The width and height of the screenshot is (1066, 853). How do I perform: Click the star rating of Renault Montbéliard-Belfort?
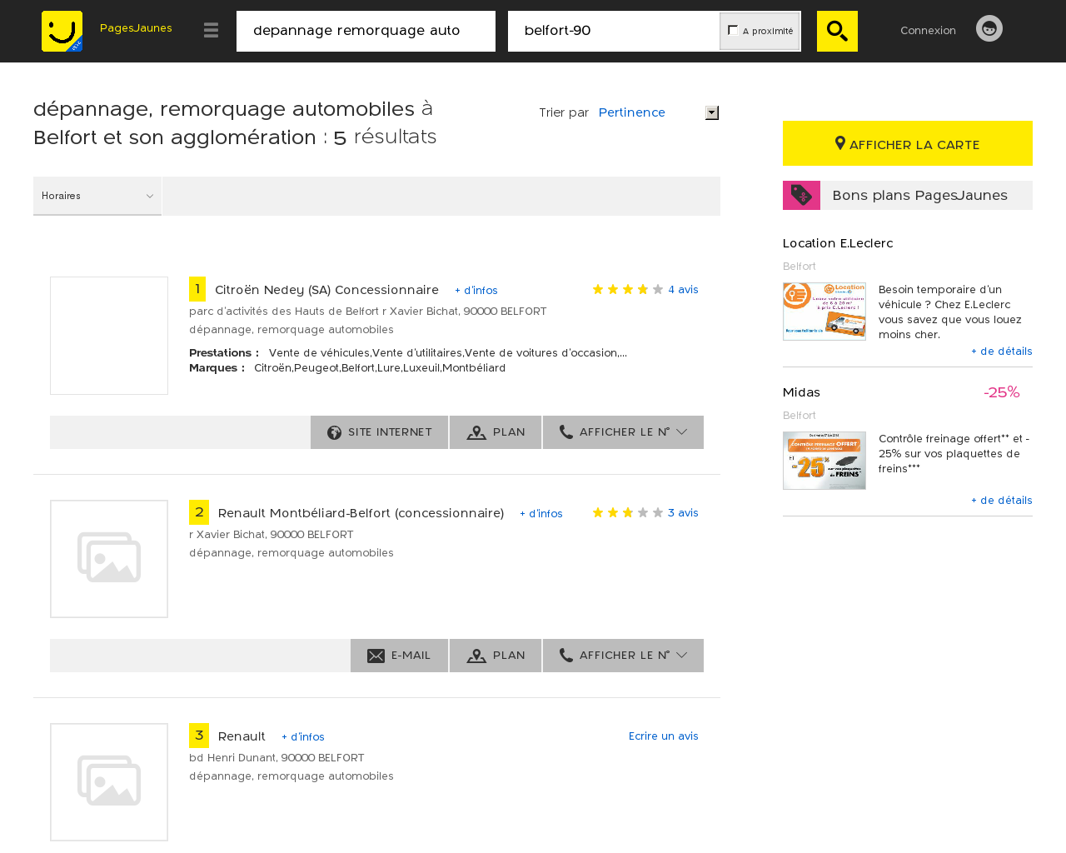(x=628, y=513)
